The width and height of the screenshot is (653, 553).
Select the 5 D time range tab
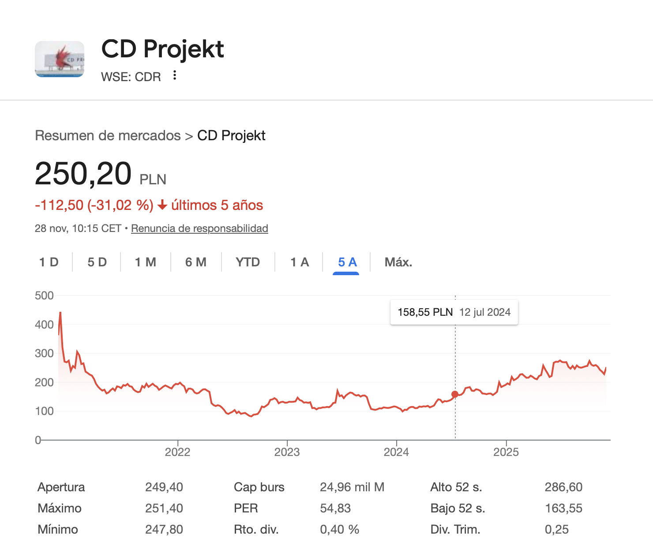pyautogui.click(x=97, y=262)
